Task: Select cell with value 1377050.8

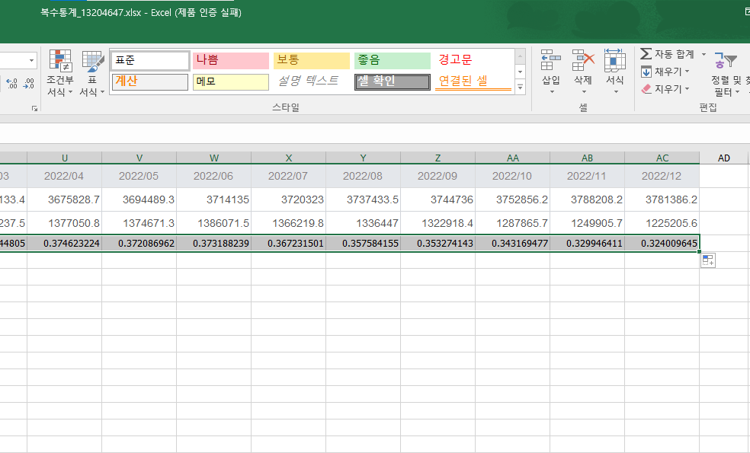Action: (65, 222)
